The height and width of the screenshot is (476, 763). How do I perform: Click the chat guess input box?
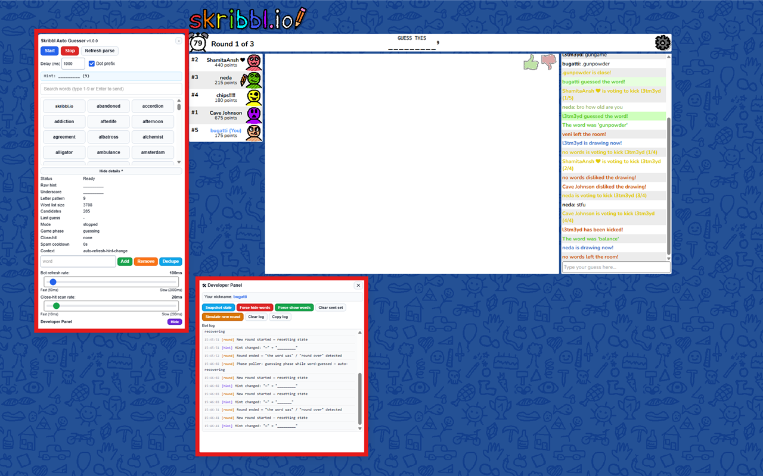[616, 267]
